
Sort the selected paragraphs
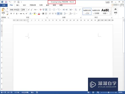76,10
